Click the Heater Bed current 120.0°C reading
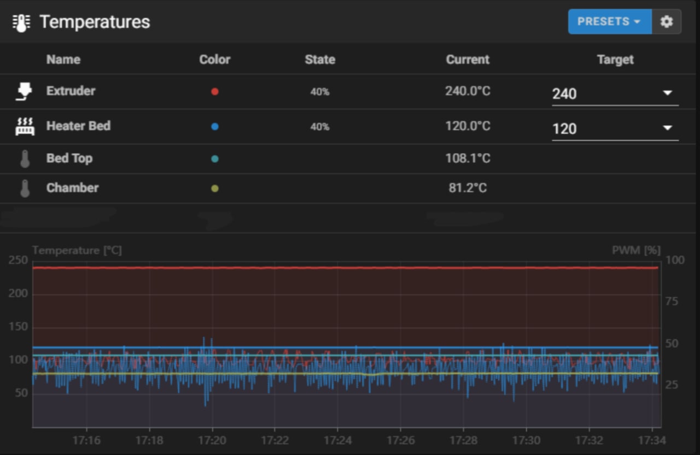700x455 pixels. click(468, 126)
